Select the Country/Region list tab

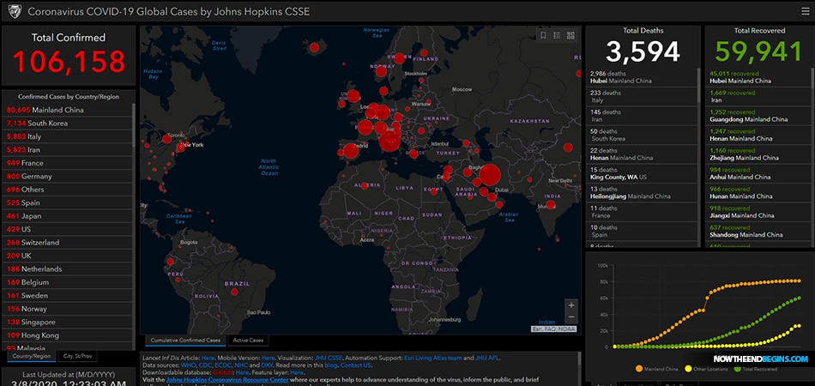(30, 355)
